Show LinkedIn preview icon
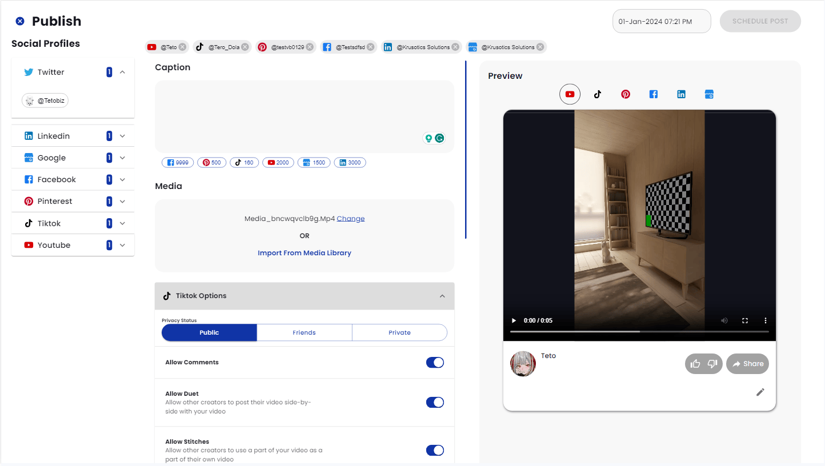The width and height of the screenshot is (825, 466). pos(681,94)
